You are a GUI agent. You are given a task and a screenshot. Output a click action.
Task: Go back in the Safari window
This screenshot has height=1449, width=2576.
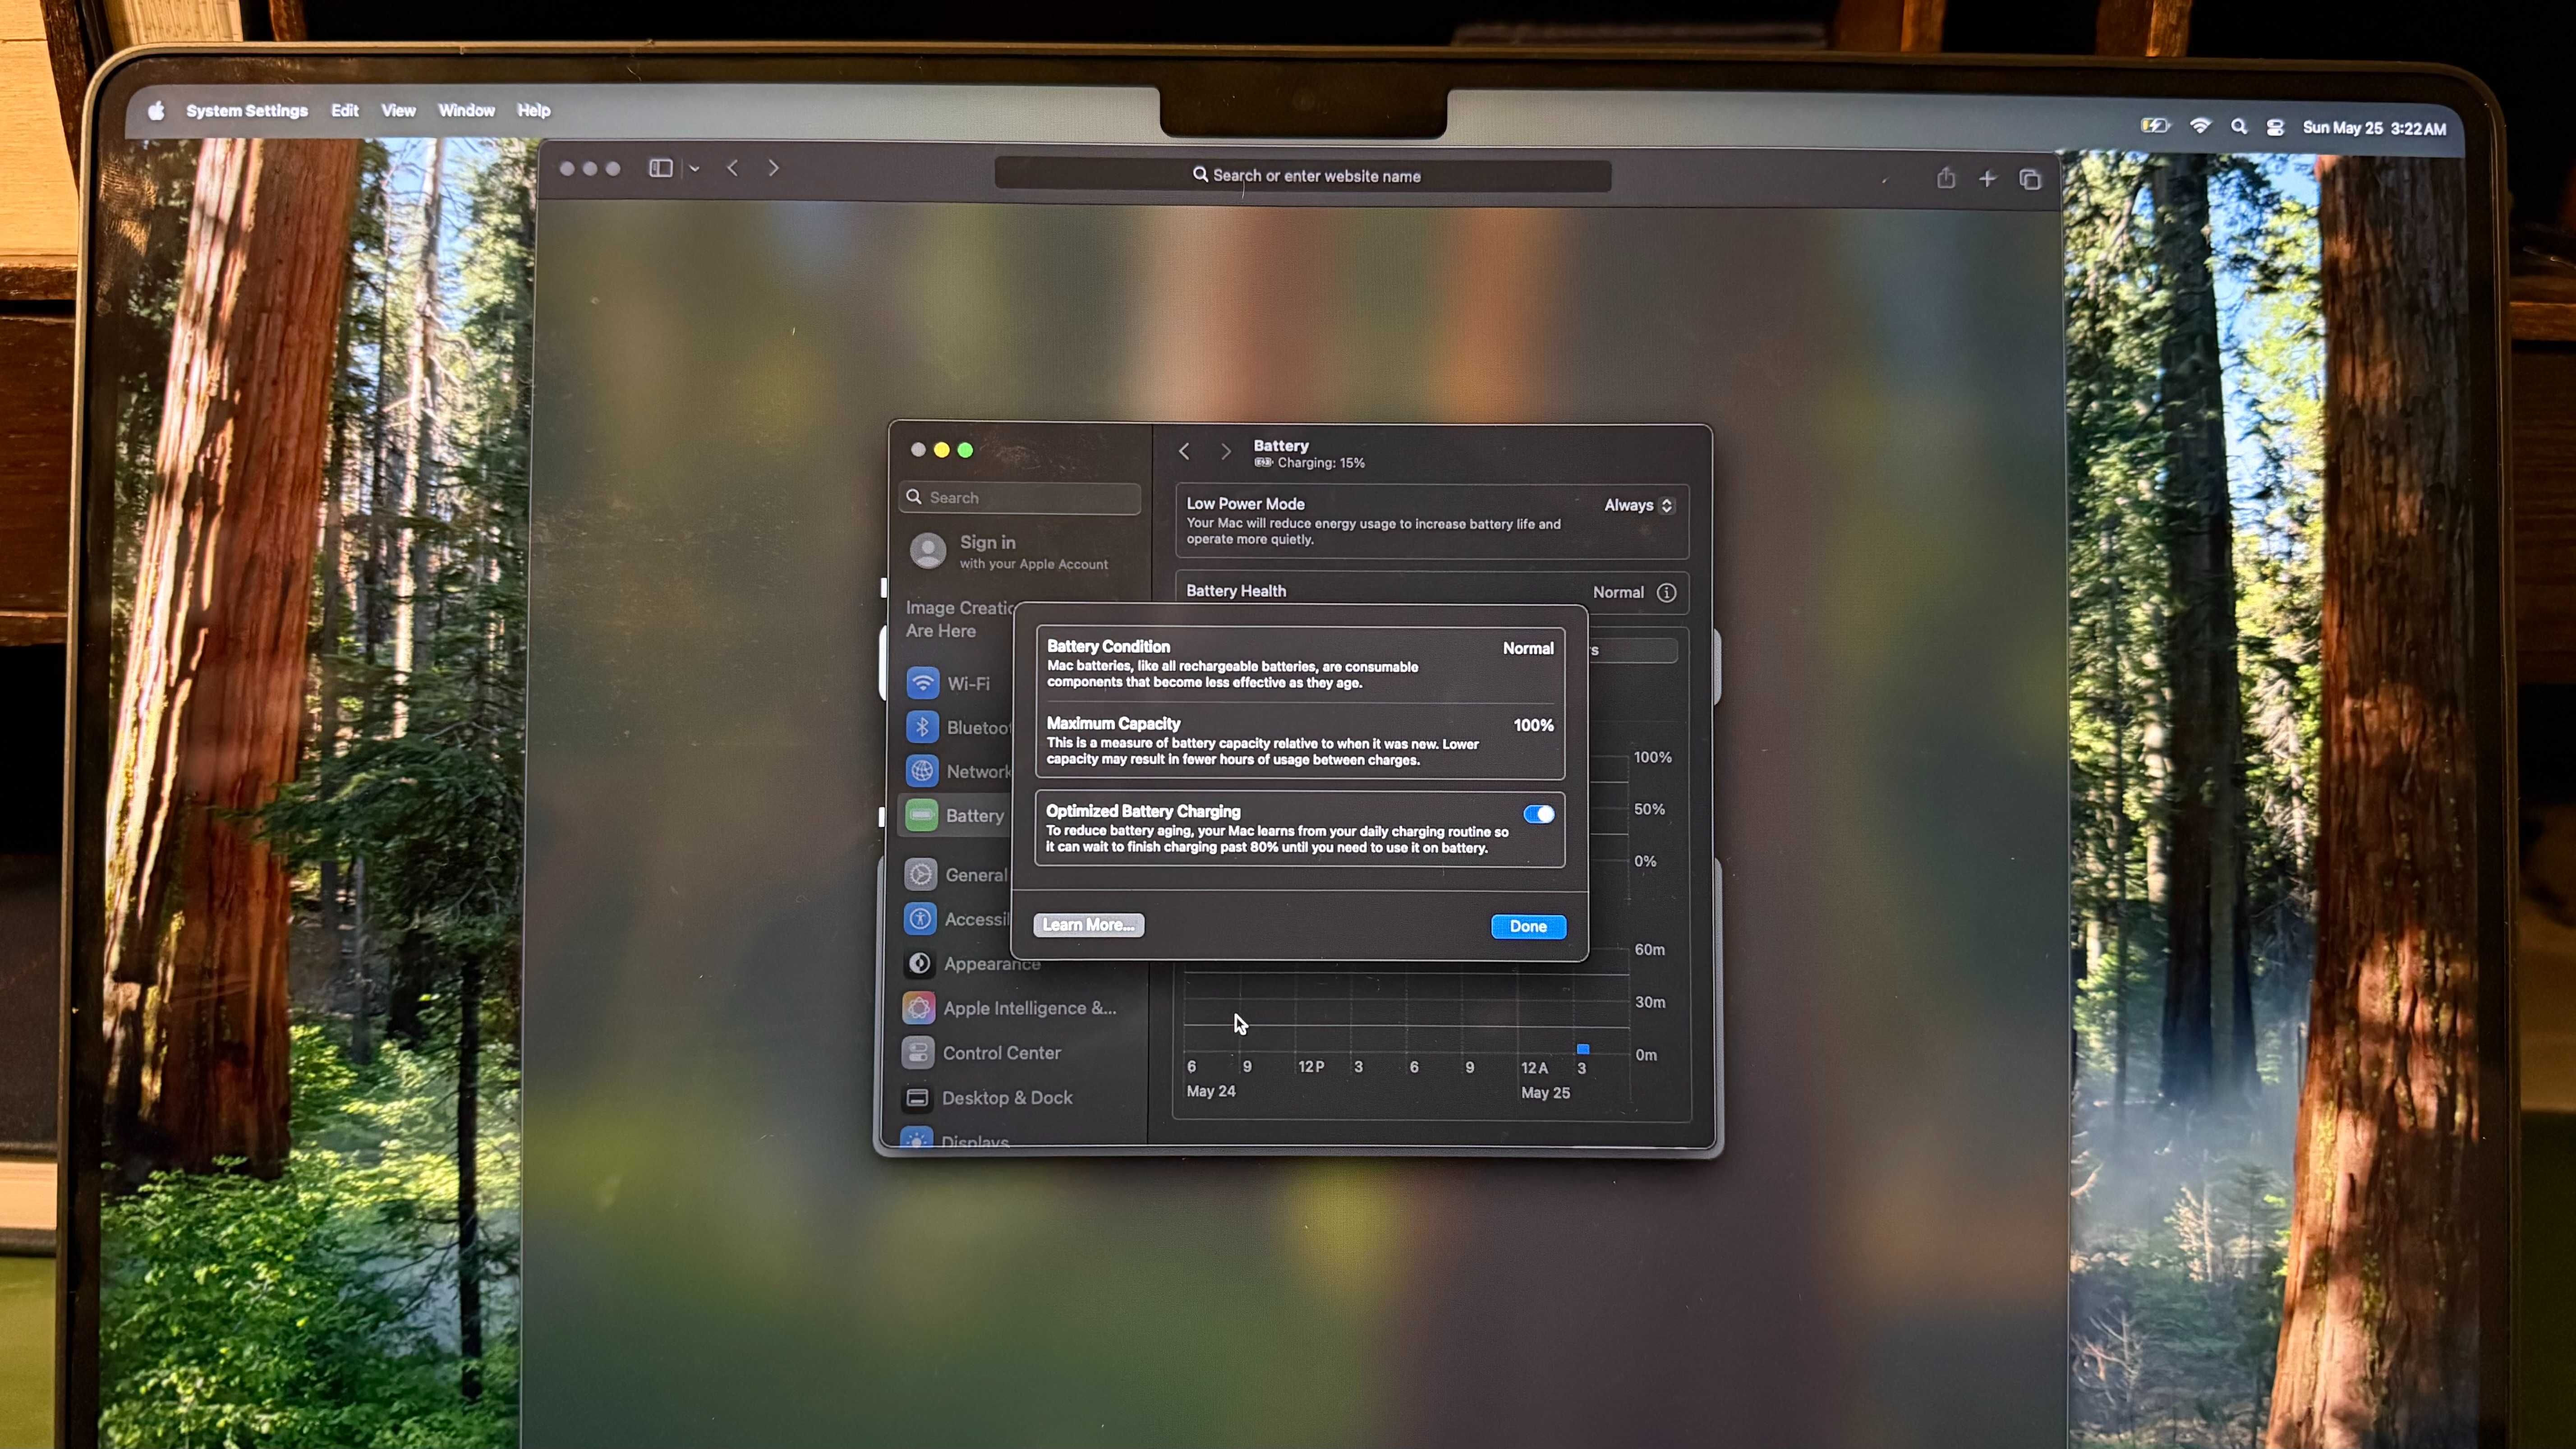[x=733, y=168]
